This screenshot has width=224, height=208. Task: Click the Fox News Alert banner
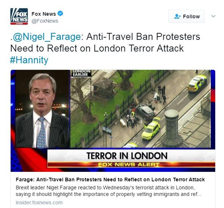(x=129, y=164)
